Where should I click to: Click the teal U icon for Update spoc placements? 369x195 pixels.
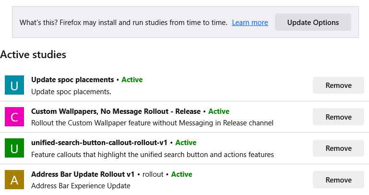[14, 85]
